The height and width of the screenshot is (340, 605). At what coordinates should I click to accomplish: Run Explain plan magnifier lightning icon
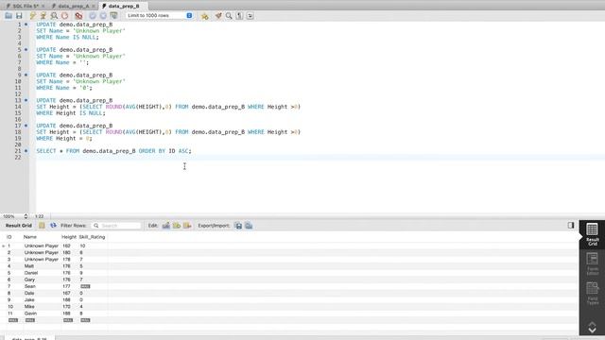pos(54,16)
